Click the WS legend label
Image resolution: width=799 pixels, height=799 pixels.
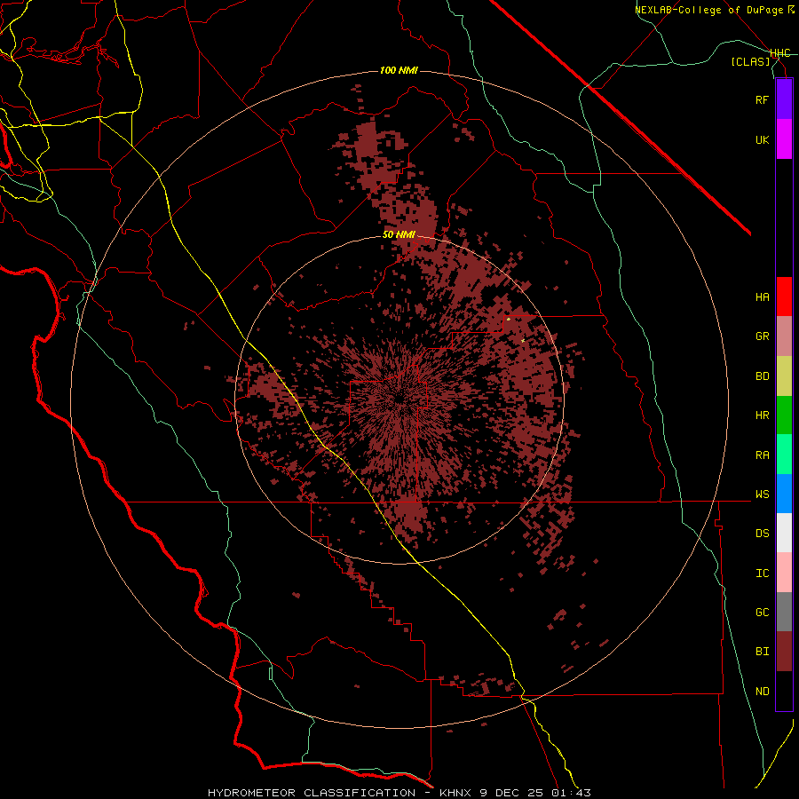762,494
